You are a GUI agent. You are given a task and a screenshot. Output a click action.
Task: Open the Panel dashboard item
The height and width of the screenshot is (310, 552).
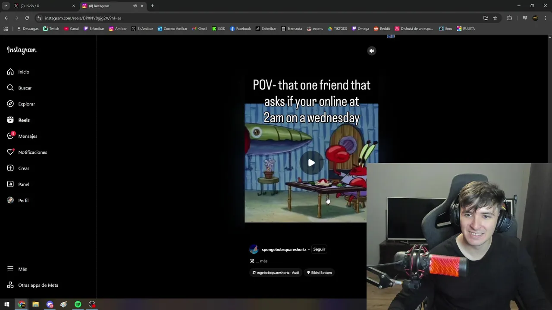click(x=18, y=184)
